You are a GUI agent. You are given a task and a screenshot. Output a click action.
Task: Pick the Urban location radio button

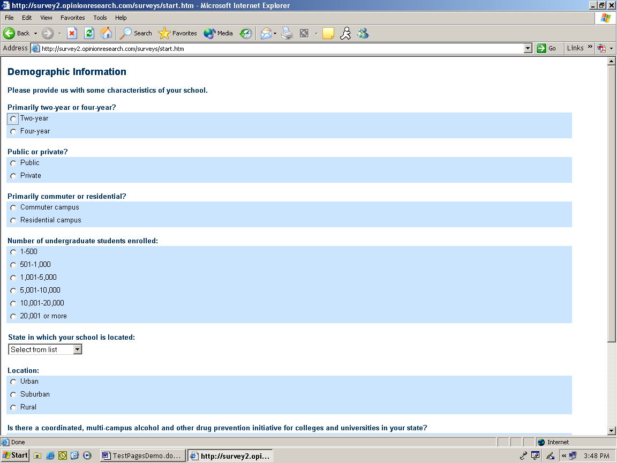point(13,382)
